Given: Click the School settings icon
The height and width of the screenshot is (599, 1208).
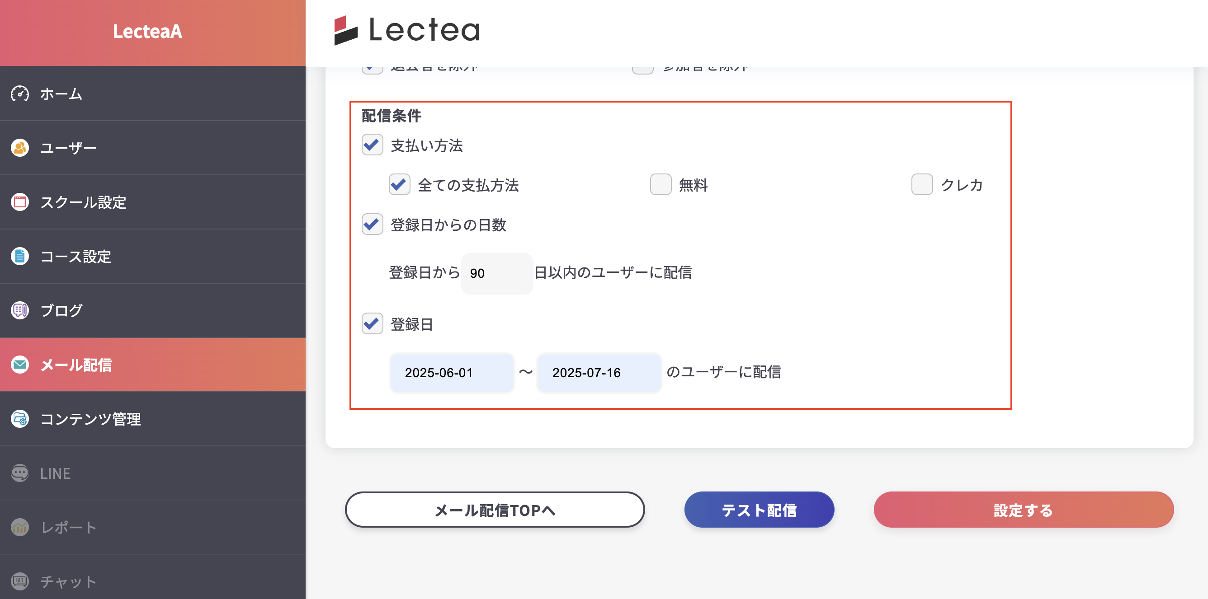Looking at the screenshot, I should (x=20, y=202).
